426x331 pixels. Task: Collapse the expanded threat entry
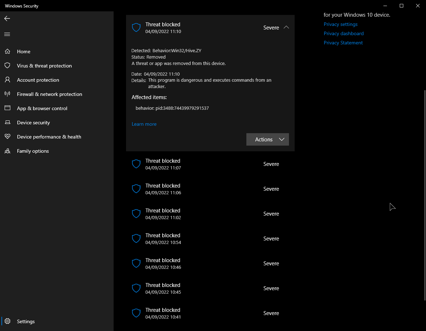pos(286,27)
